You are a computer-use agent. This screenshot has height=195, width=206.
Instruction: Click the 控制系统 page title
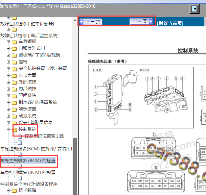click(188, 50)
